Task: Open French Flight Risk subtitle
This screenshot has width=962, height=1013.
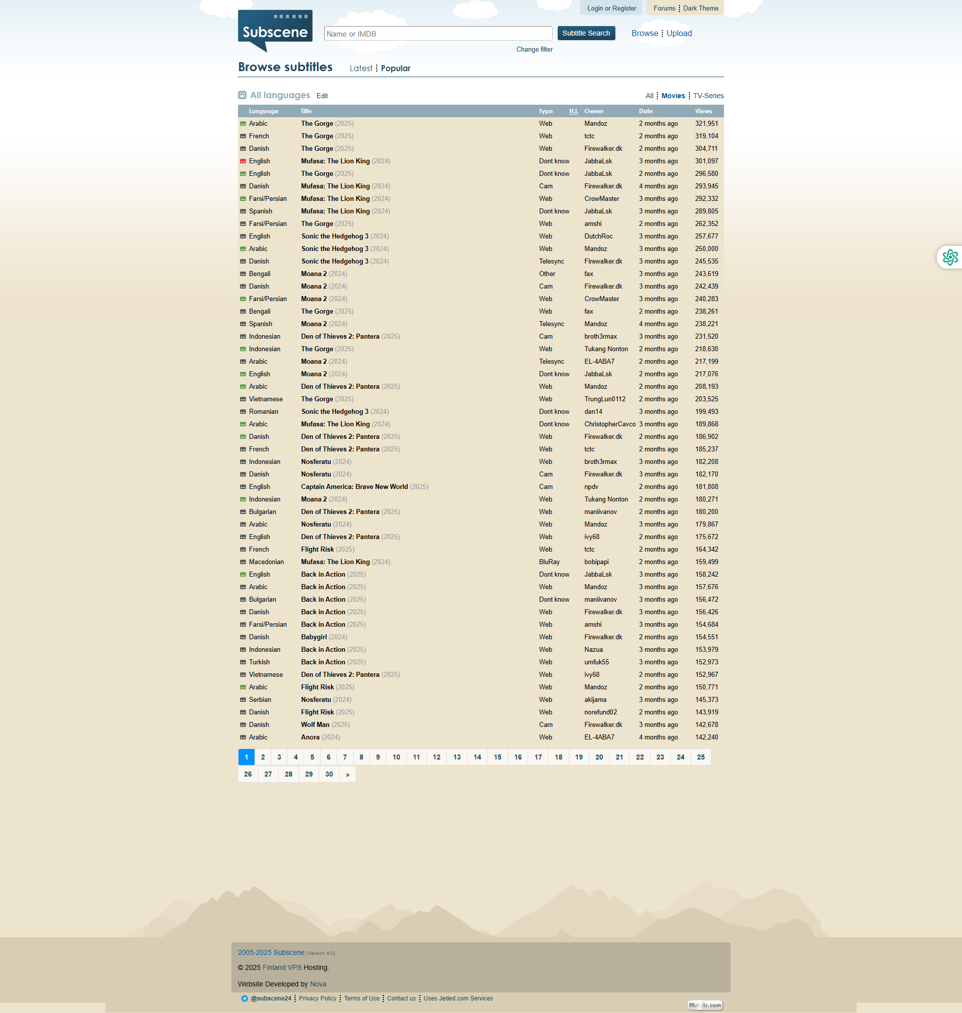Action: pyautogui.click(x=328, y=550)
